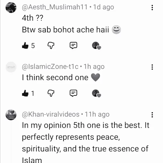Visit the @Aesth_Muslimah11 channel link
The width and height of the screenshot is (163, 163).
(55, 7)
